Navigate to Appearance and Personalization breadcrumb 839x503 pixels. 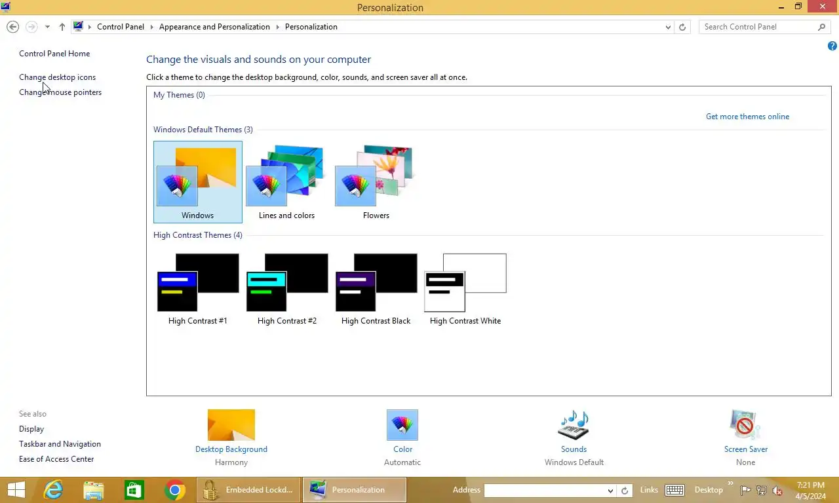(x=214, y=27)
